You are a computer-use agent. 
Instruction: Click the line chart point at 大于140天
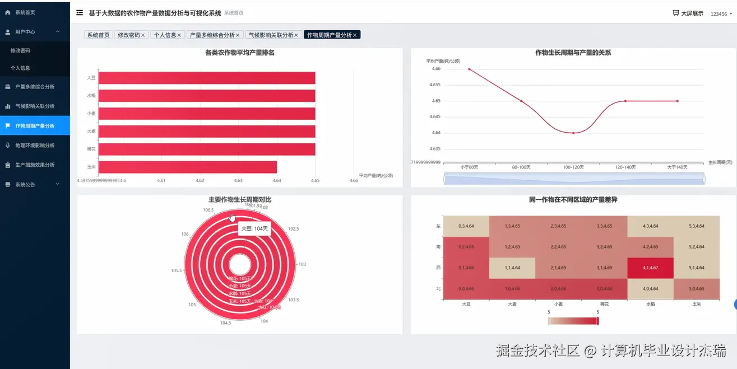click(678, 101)
